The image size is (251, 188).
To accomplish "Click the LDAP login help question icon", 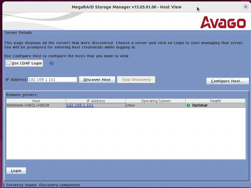I will click(52, 63).
